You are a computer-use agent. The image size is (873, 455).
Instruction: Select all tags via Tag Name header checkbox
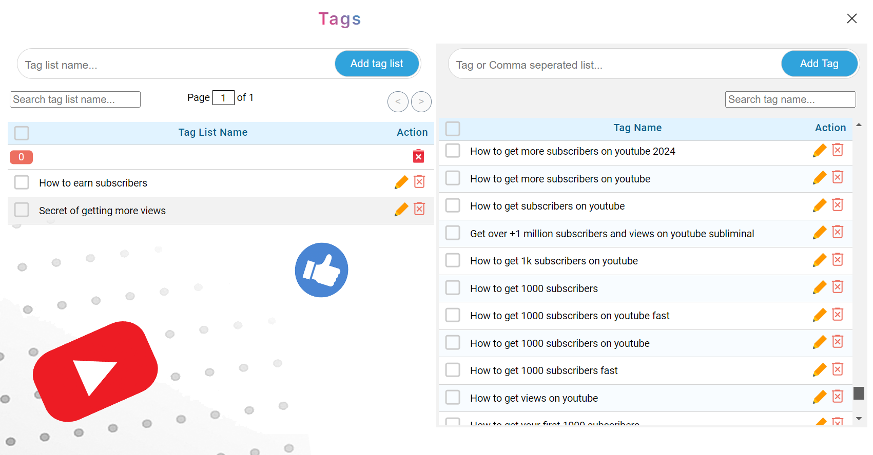pos(453,128)
